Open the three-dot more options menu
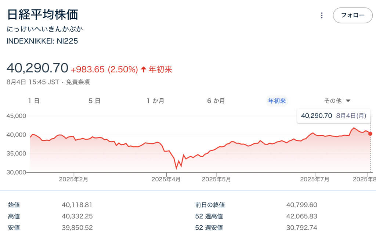This screenshot has width=376, height=241. [x=322, y=15]
